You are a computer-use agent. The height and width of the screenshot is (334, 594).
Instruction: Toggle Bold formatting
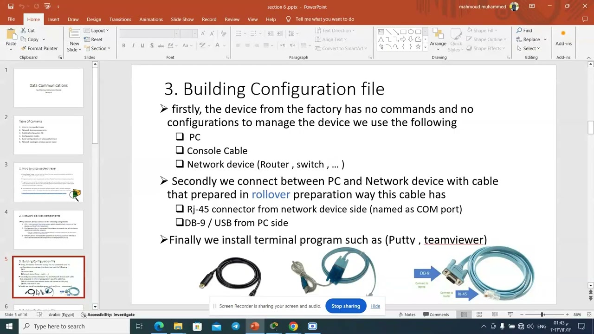(123, 45)
